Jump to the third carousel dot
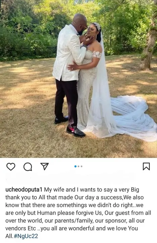This screenshot has height=243, width=157. click(82, 166)
